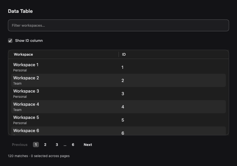This screenshot has height=166, width=237.
Task: Click Team label under Workspace 2
Action: (x=17, y=83)
